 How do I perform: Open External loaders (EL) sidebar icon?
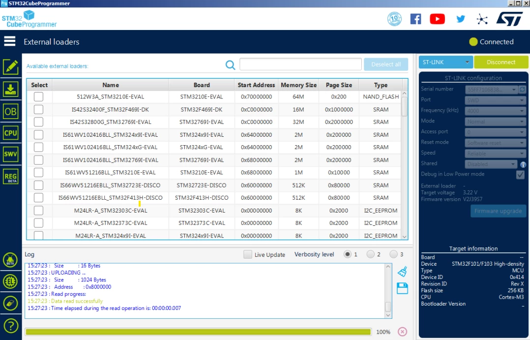10,281
